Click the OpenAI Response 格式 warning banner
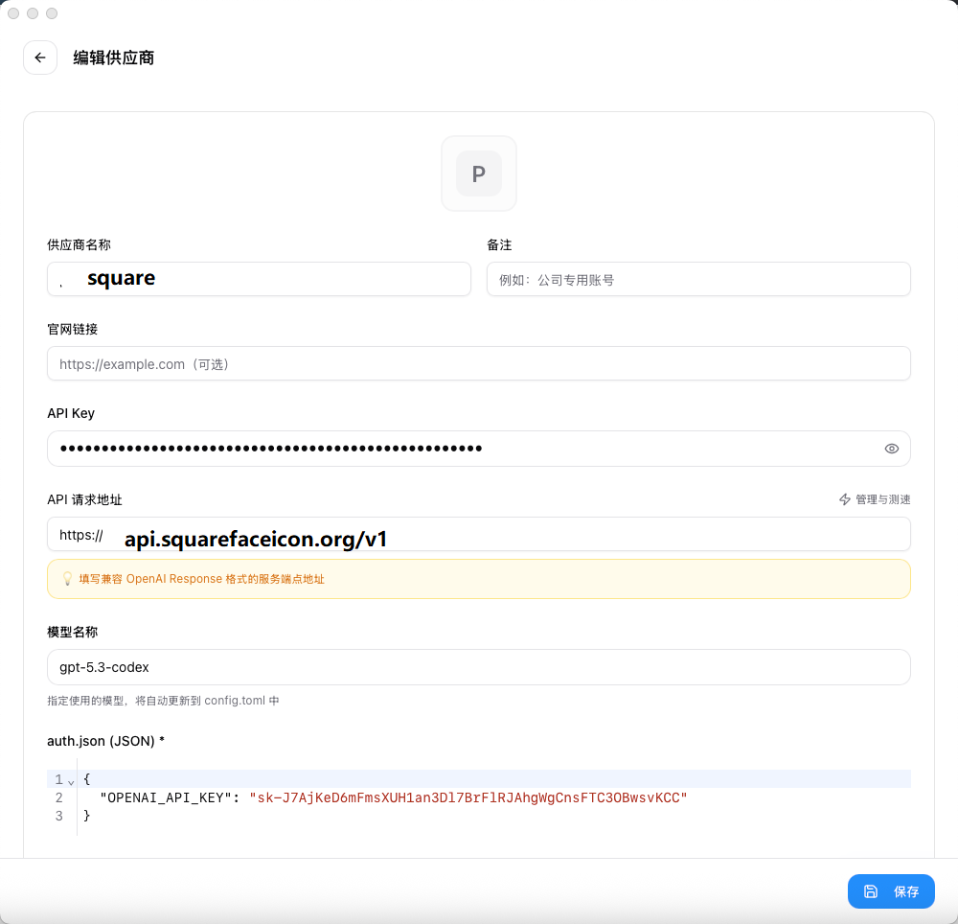The width and height of the screenshot is (958, 924). coord(478,579)
